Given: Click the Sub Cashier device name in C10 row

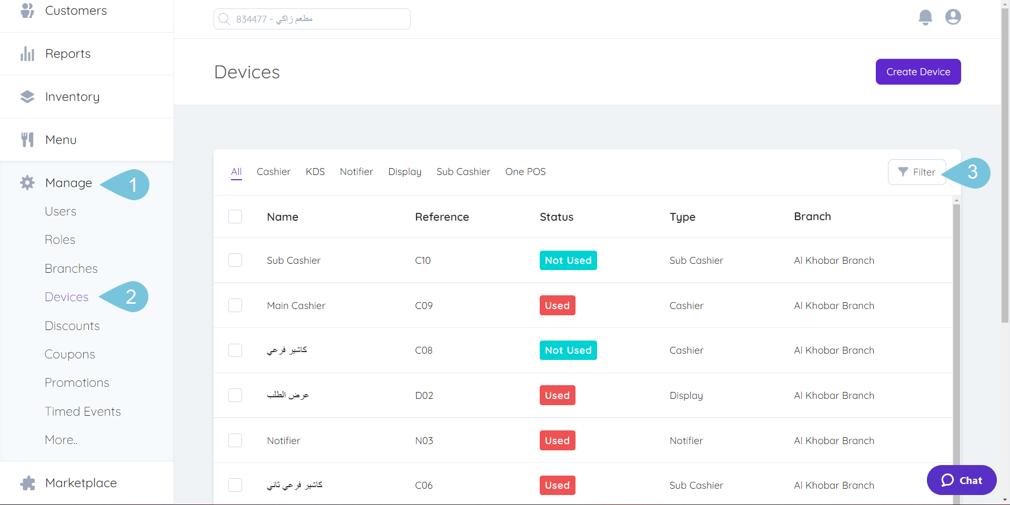Looking at the screenshot, I should pyautogui.click(x=294, y=260).
